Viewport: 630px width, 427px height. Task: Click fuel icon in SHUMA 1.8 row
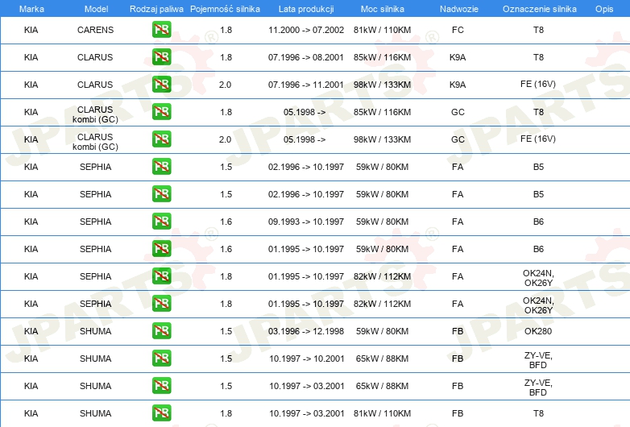(161, 413)
